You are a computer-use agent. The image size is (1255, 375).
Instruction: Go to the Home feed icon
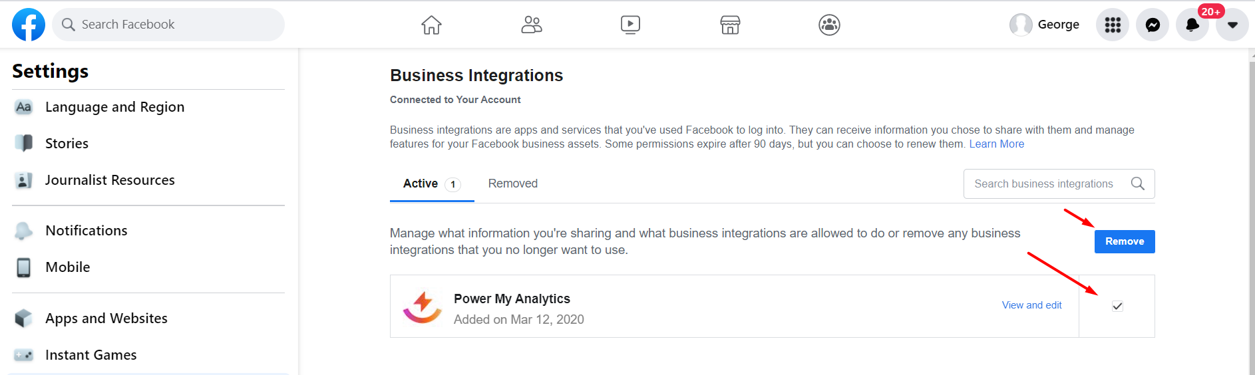coord(431,25)
